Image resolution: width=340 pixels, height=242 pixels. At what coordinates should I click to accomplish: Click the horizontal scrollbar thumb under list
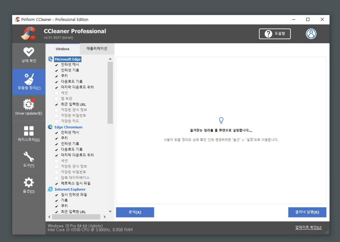tap(76, 217)
